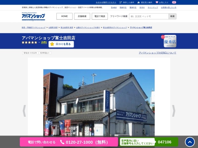
Task: Go to 山梨県 賃貸 breadcrumb
Action: (x=53, y=27)
